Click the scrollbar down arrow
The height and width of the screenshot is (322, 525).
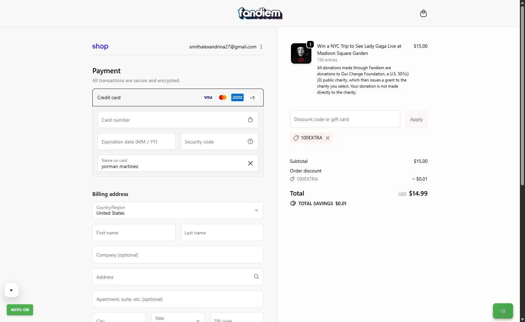(x=522, y=319)
